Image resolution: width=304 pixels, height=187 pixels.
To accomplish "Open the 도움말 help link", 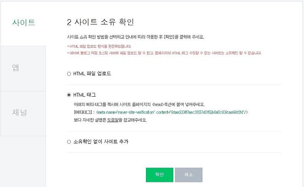I will point(113,120).
